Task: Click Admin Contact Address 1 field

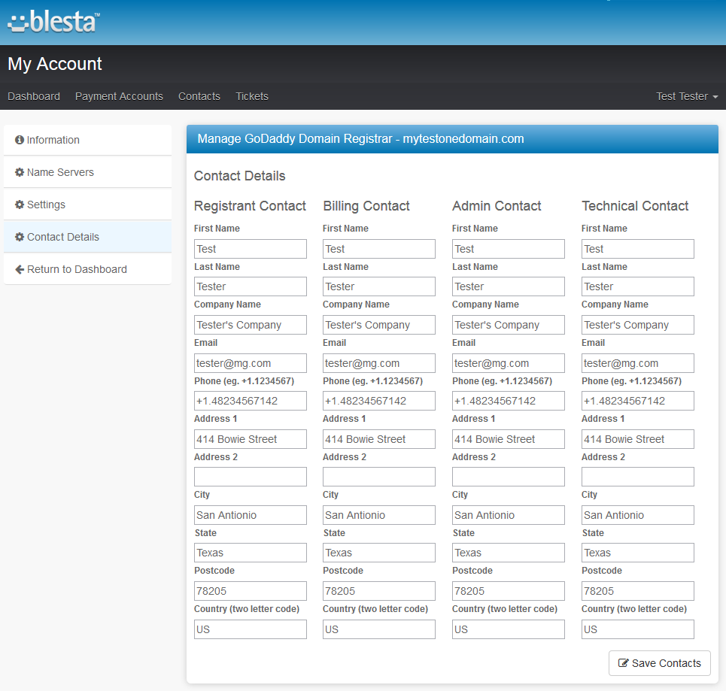Action: (509, 439)
